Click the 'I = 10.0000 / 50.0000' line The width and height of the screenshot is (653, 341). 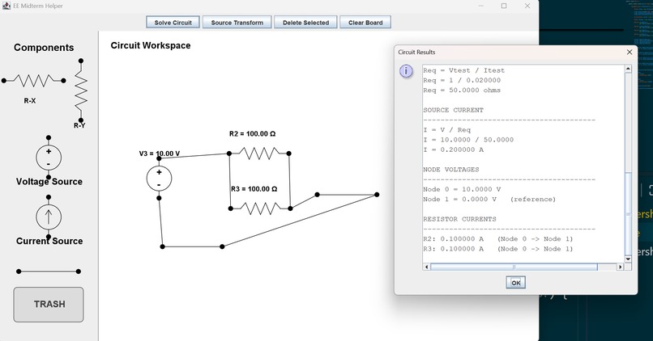tap(468, 140)
